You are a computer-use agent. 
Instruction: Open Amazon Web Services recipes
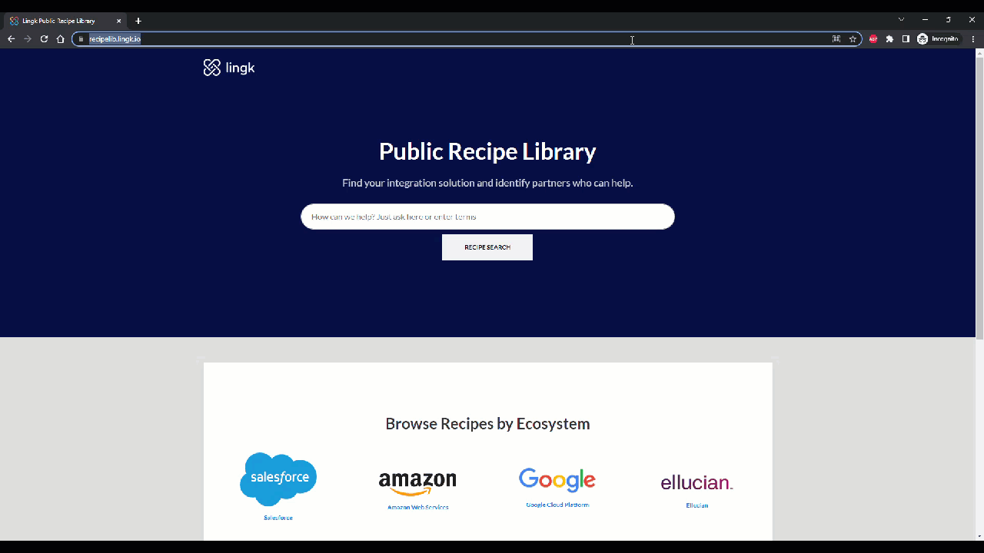click(417, 482)
